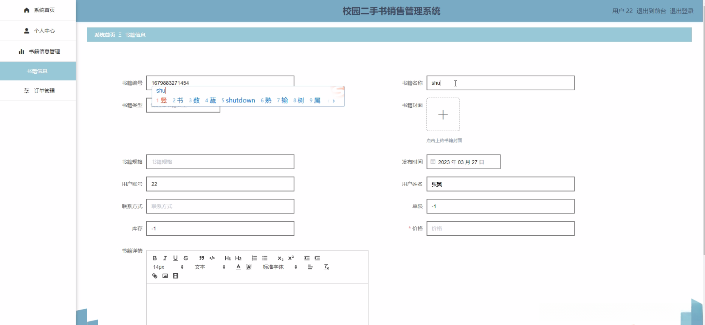
Task: Upload a book cover with the plus box
Action: (443, 115)
